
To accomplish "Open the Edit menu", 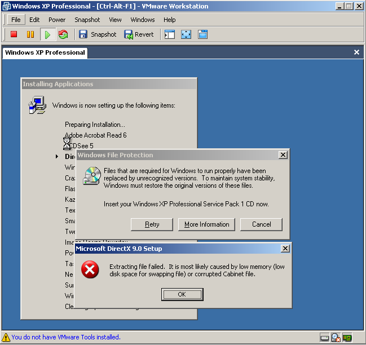I will 34,20.
